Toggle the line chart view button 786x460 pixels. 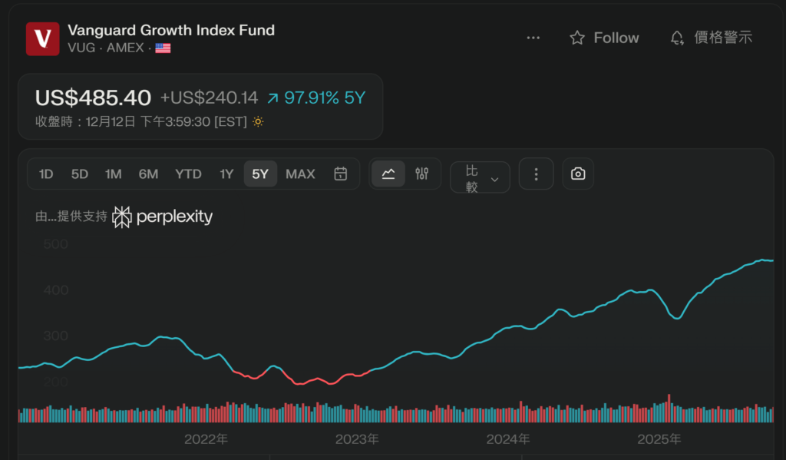point(388,174)
